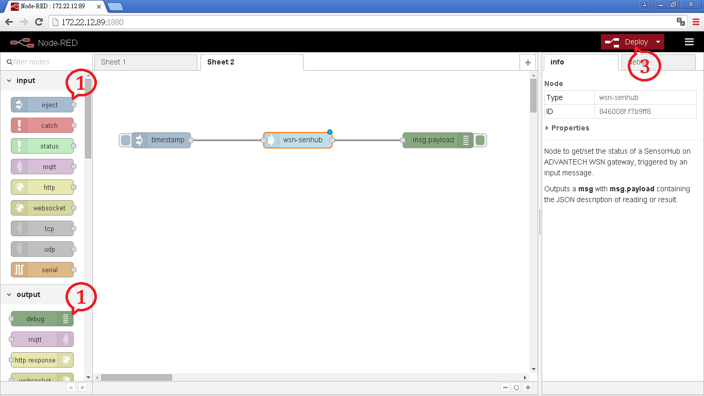Select the serial input node in palette
704x396 pixels.
click(42, 270)
